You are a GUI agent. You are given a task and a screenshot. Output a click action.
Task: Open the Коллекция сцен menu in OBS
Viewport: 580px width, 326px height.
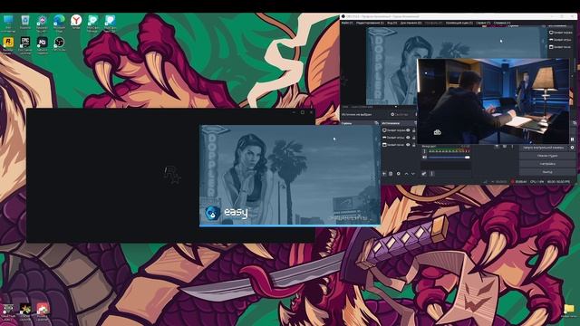(459, 23)
